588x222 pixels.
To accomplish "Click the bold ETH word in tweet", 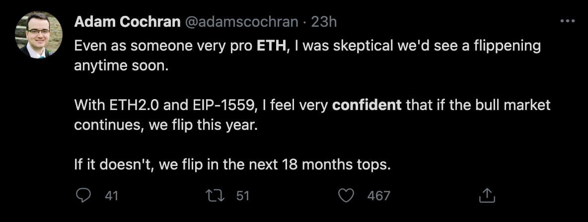I will [271, 46].
